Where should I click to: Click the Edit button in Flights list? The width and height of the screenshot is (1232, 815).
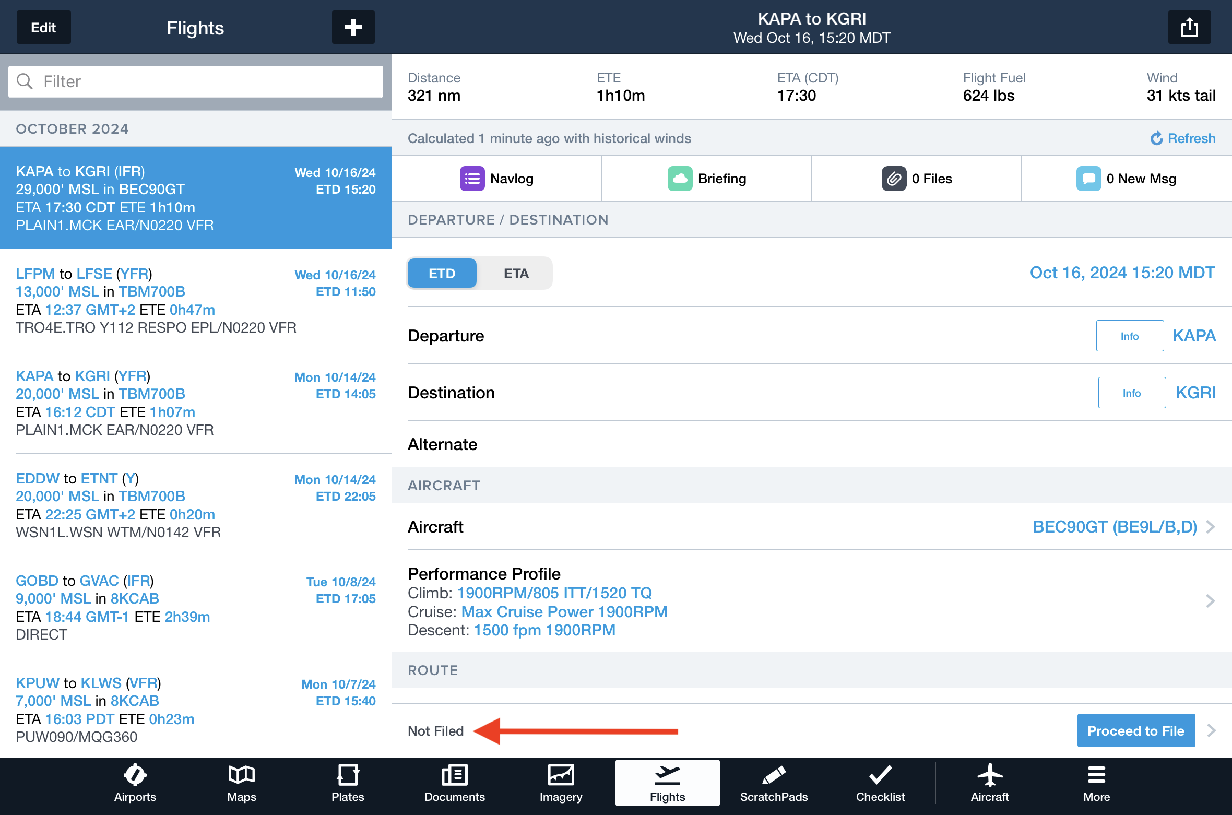pos(43,27)
